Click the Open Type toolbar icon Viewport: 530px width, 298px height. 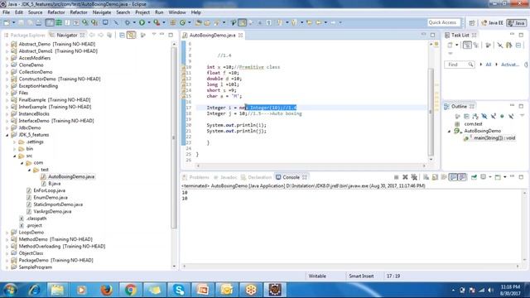(x=199, y=22)
